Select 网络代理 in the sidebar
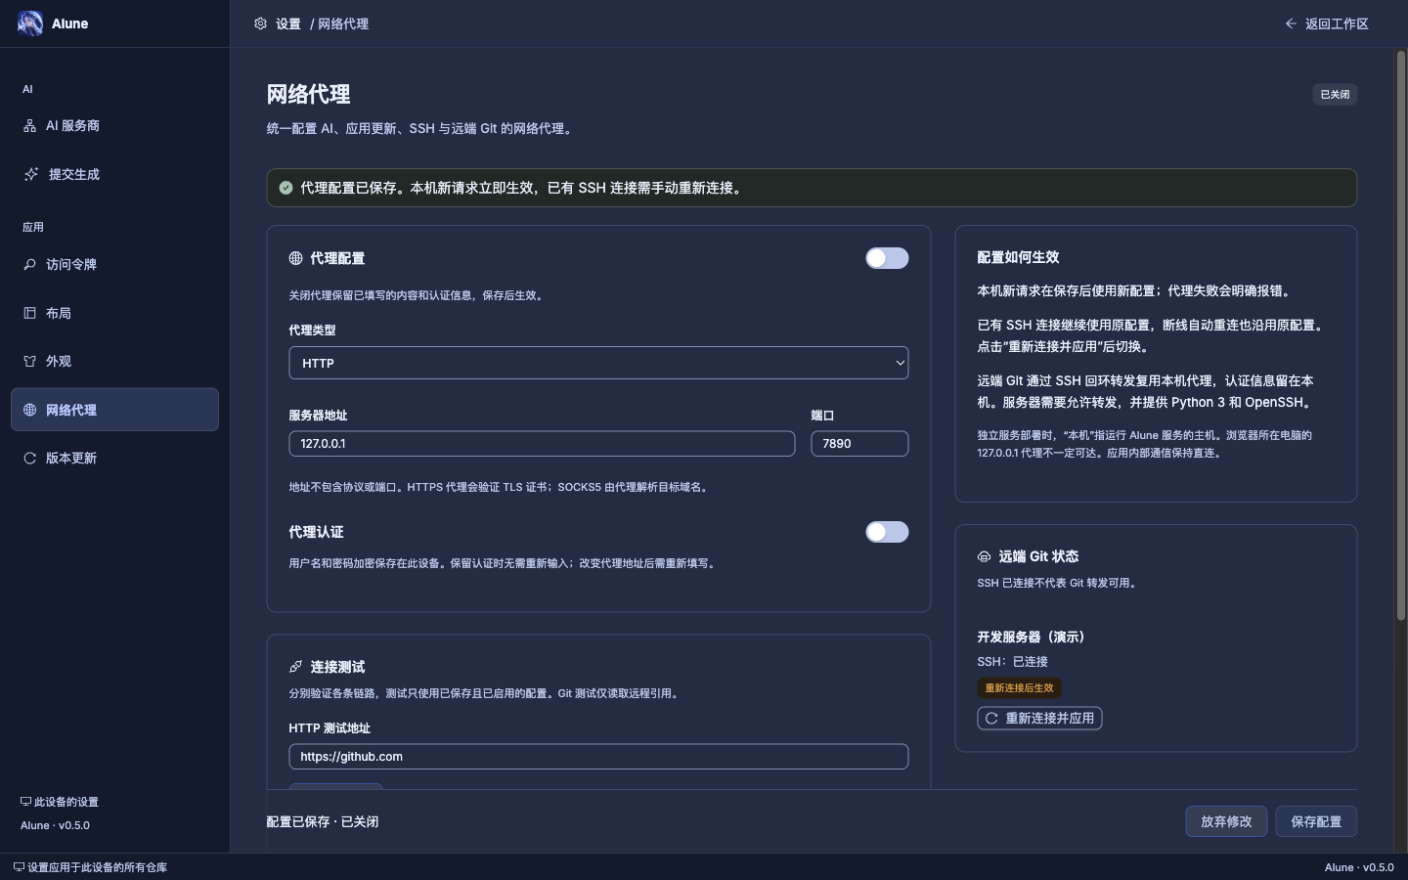The width and height of the screenshot is (1408, 880). tap(114, 410)
